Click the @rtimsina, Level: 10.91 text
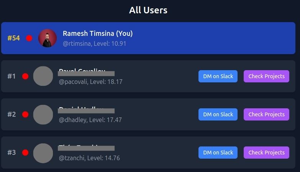The height and width of the screenshot is (172, 300). click(95, 43)
